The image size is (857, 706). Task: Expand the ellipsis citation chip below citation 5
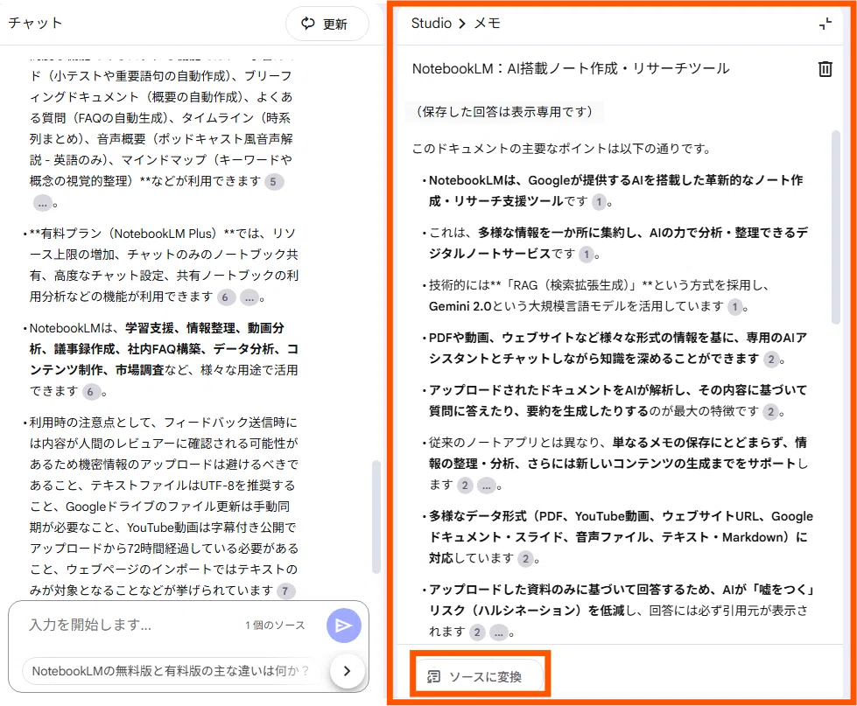pyautogui.click(x=43, y=204)
